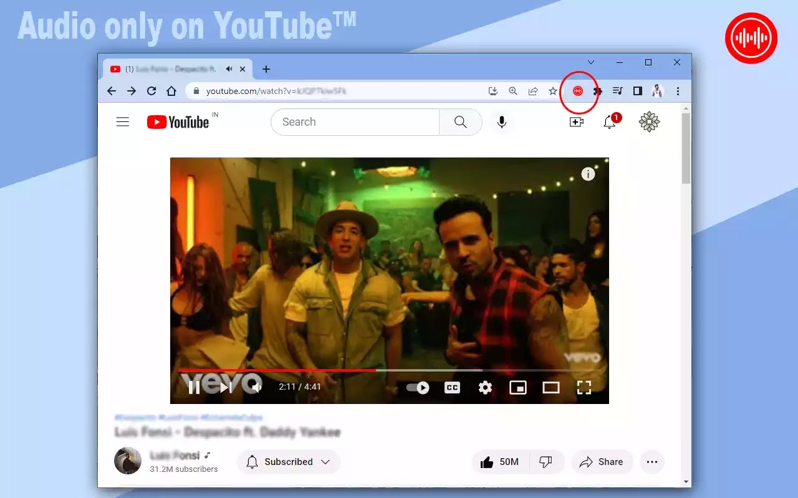Screen dimensions: 798x498
Task: Open the Luis Fonsi channel avatar
Action: (x=128, y=461)
